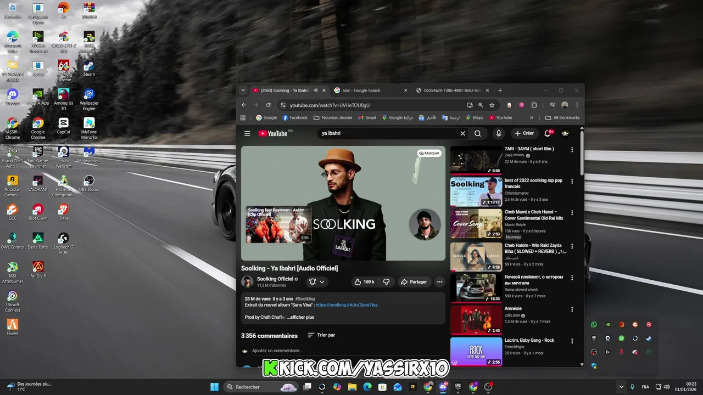The image size is (703, 395).
Task: Open options for Amnésie video
Action: (x=572, y=309)
